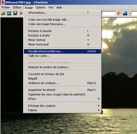Select Supprimer les yeux rouges entry
The width and height of the screenshot is (137, 134).
pyautogui.click(x=62, y=94)
